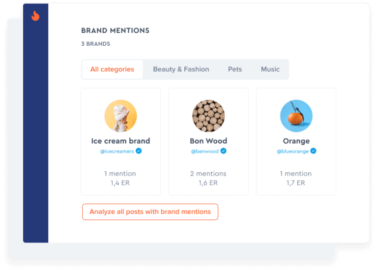Click Analyze all posts with brand mentions
The height and width of the screenshot is (271, 377).
point(150,212)
